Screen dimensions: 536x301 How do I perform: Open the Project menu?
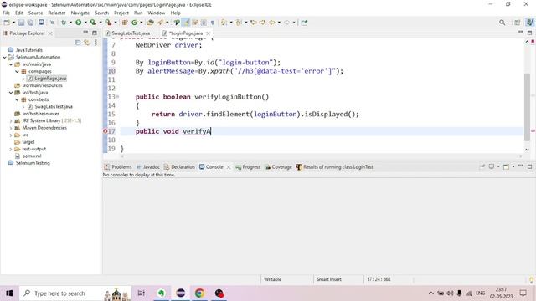pos(121,13)
